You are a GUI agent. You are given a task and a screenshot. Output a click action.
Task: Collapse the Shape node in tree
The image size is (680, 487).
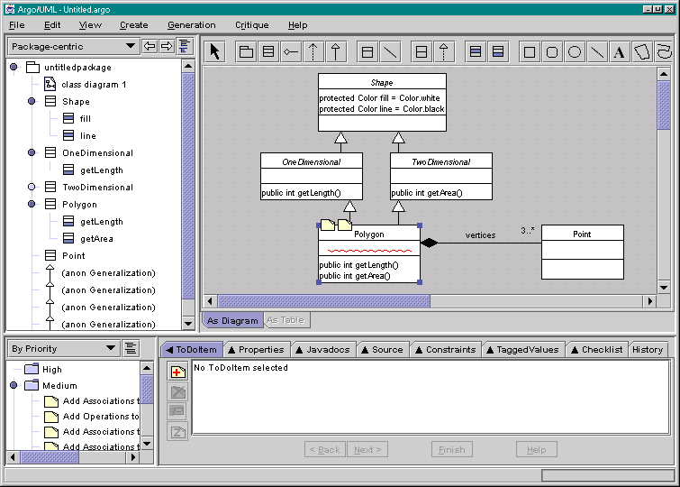(x=32, y=102)
